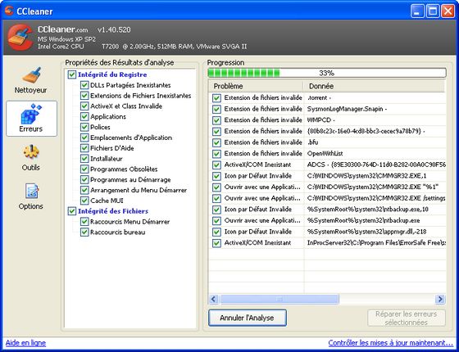
Task: Click the 33% analysis progress bar
Action: pos(327,73)
